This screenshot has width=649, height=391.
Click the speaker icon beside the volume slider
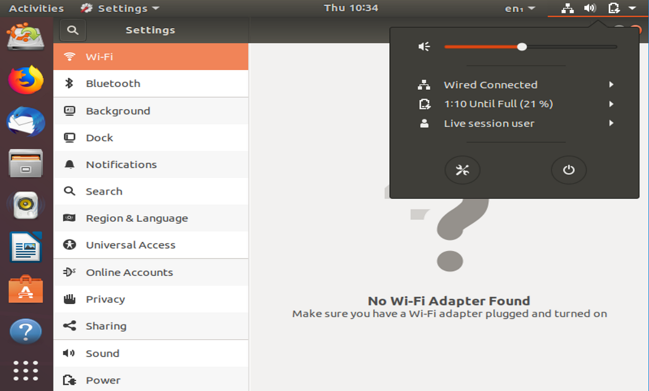click(424, 47)
